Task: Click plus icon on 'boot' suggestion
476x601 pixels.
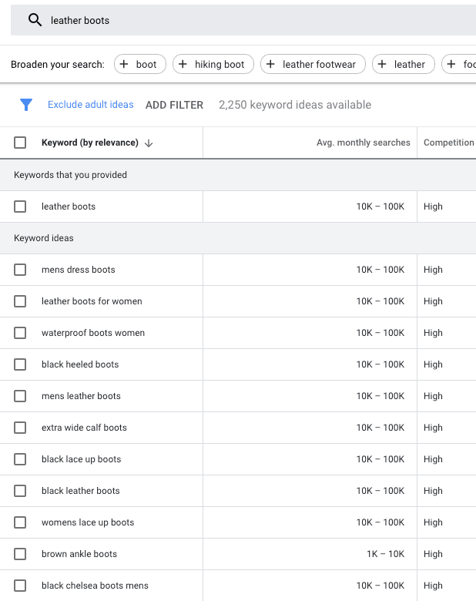Action: 124,64
